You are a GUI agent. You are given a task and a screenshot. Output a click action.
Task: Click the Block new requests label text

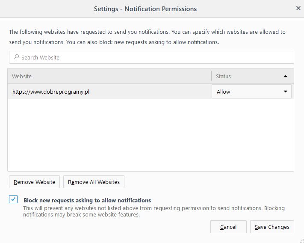tap(87, 200)
